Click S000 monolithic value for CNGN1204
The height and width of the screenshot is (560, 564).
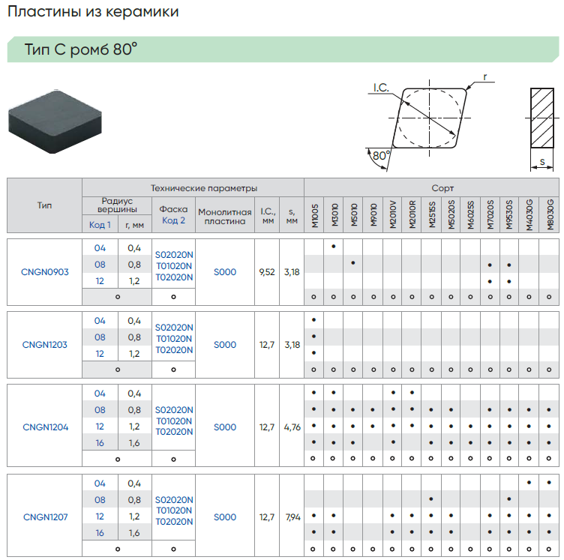[x=225, y=427]
